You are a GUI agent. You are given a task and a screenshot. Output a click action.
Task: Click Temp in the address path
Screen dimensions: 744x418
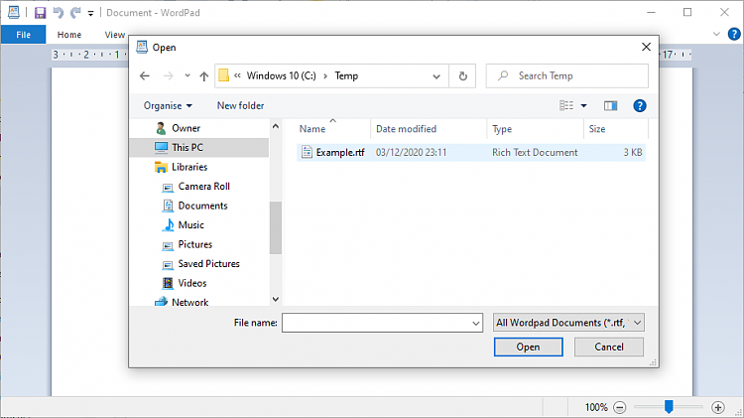[x=346, y=76]
